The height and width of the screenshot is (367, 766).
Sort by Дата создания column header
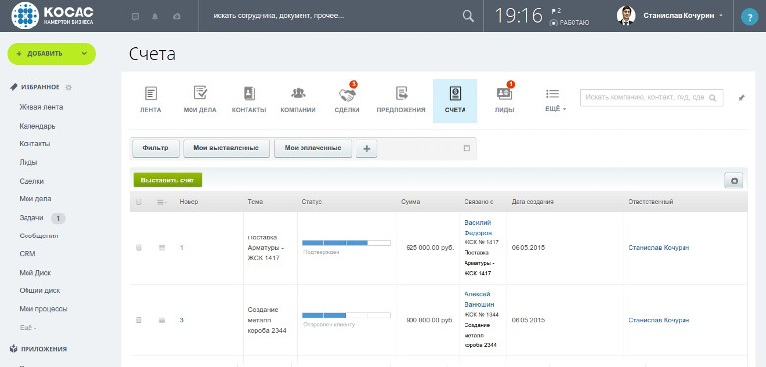pos(532,201)
